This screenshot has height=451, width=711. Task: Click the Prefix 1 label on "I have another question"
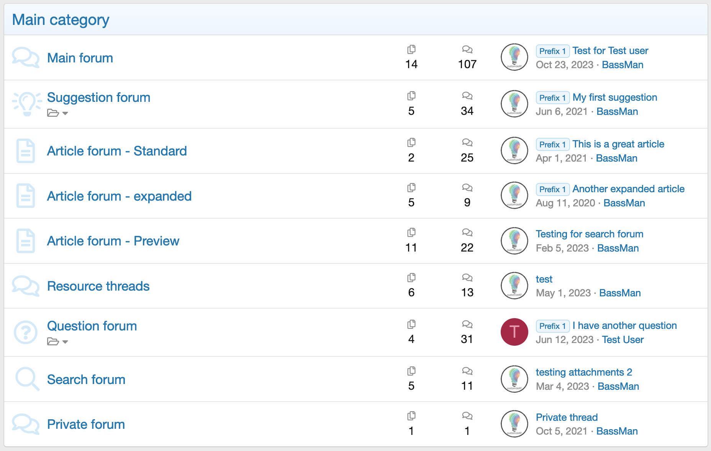coord(552,326)
